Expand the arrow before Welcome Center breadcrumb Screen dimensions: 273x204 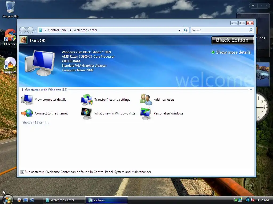pos(70,30)
